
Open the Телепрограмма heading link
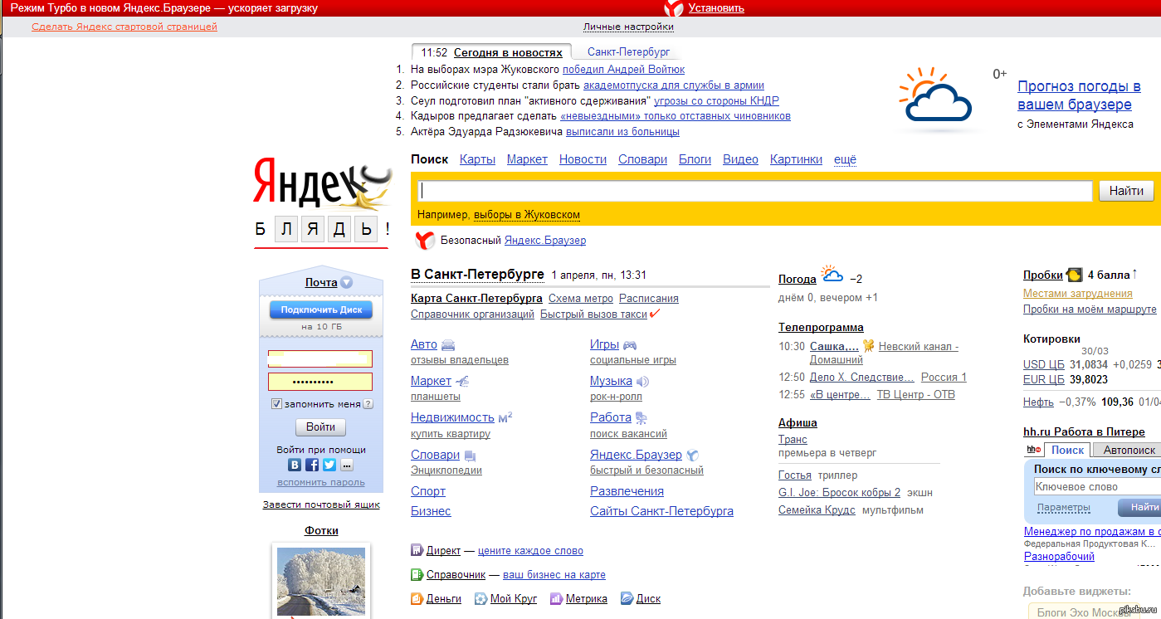point(821,327)
